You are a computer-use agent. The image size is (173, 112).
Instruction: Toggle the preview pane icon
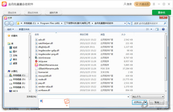point(157,29)
